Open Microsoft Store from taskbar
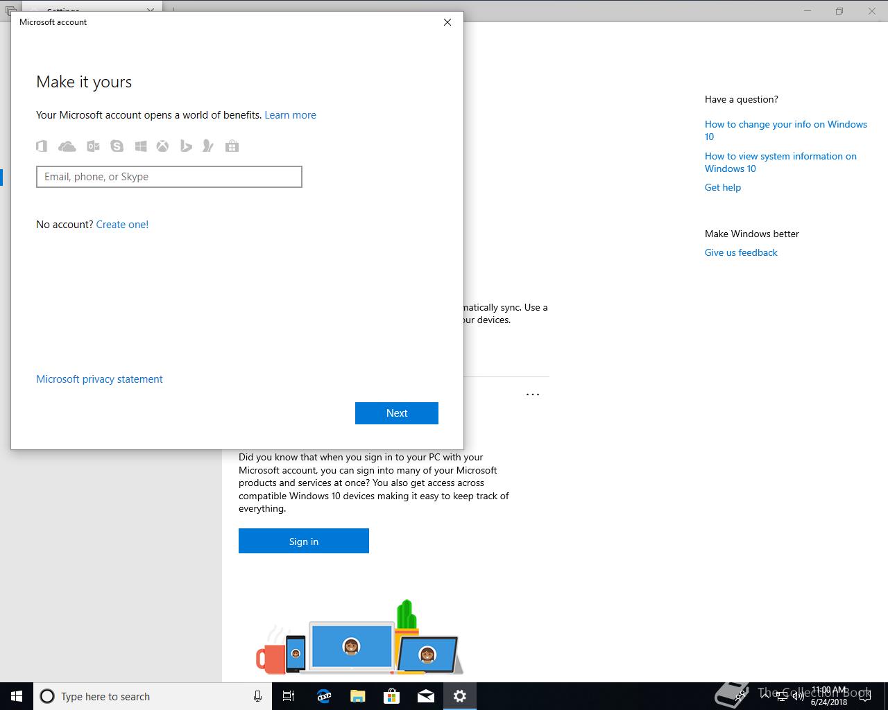The height and width of the screenshot is (710, 888). (x=391, y=696)
